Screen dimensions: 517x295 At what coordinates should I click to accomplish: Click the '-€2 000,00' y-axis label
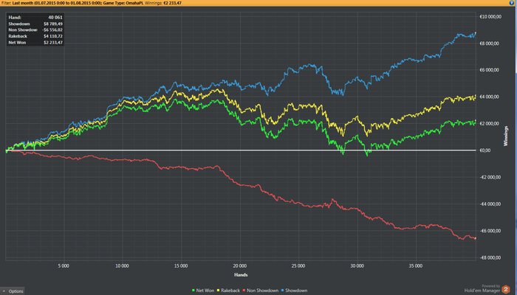pyautogui.click(x=490, y=178)
